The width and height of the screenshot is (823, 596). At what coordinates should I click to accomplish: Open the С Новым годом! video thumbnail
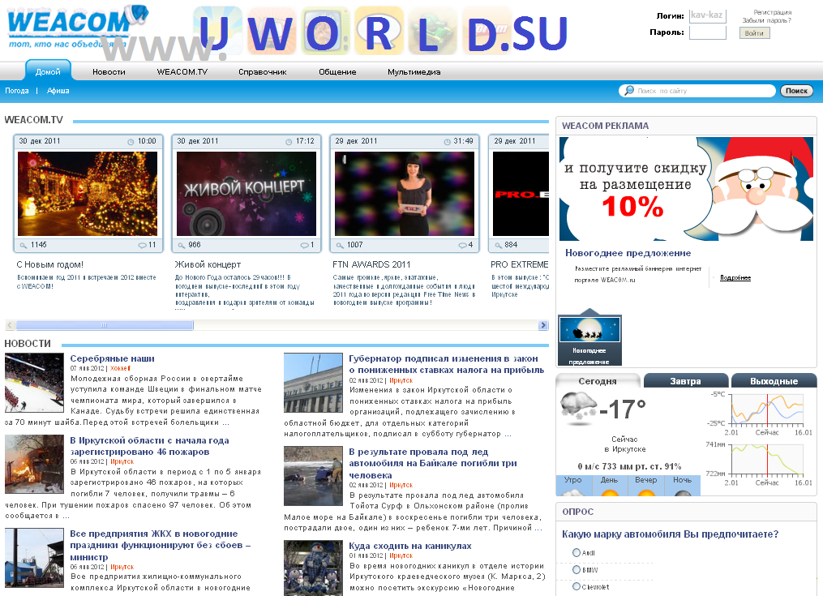(x=88, y=194)
